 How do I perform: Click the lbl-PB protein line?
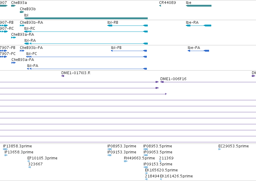coord(129,51)
